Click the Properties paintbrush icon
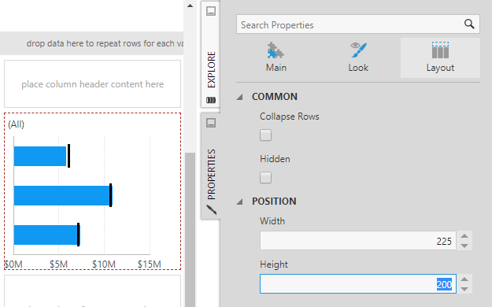 coord(211,209)
